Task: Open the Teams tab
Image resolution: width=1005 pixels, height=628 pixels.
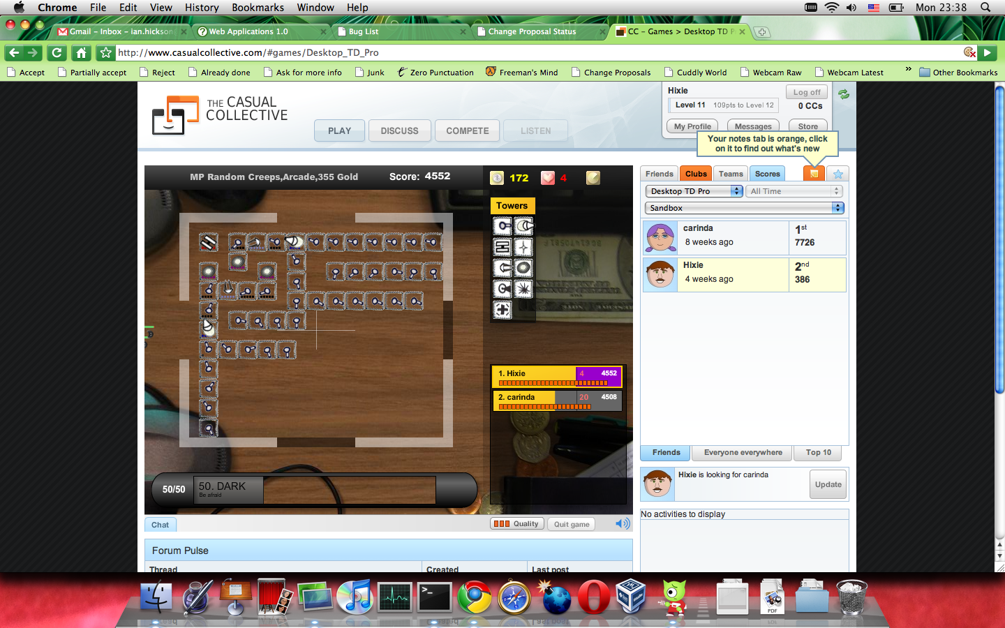Action: click(x=731, y=174)
